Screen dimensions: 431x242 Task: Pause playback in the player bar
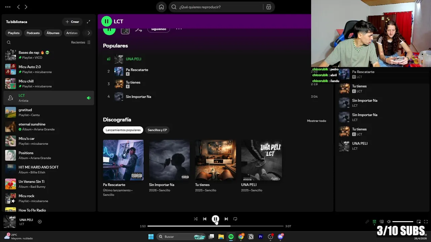tap(215, 219)
